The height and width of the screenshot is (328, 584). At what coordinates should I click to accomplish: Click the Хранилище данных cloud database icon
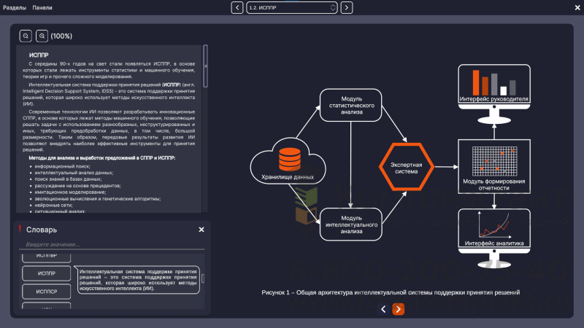click(x=288, y=162)
